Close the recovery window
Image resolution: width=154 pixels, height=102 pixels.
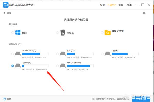click(149, 5)
